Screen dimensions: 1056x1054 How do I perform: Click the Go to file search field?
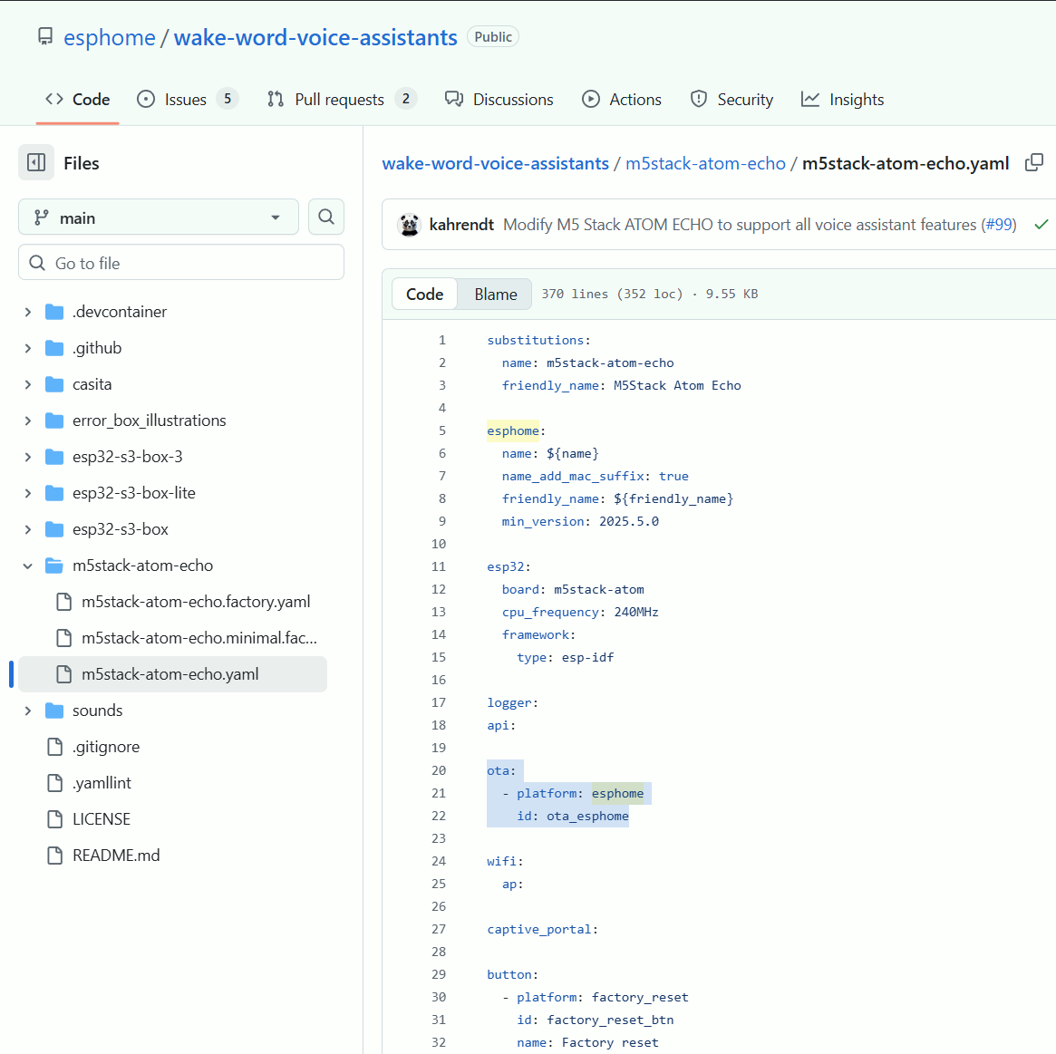[181, 263]
